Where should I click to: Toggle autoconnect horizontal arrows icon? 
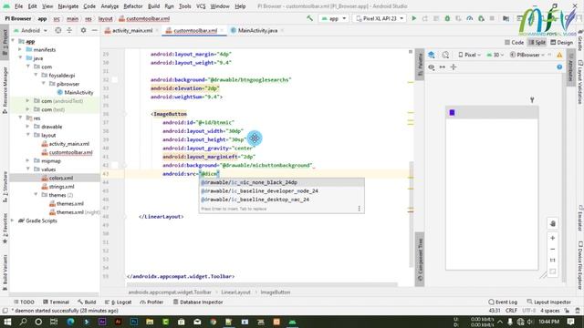(443, 67)
